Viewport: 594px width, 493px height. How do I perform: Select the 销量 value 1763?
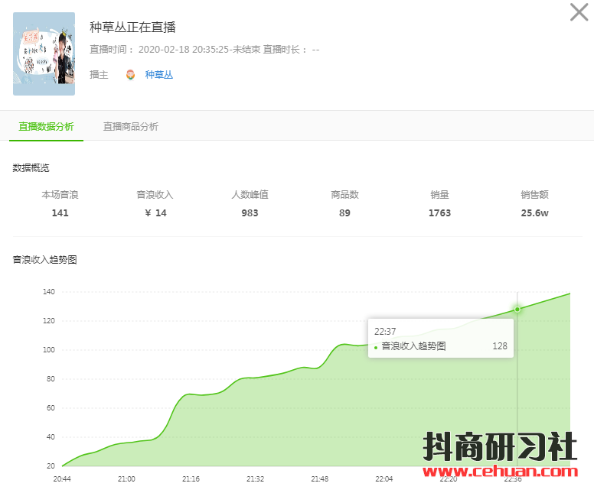point(439,213)
